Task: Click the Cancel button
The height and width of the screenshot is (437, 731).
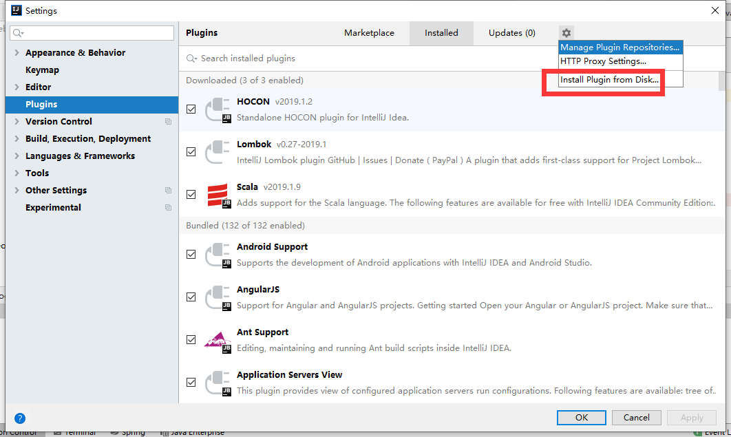Action: (x=637, y=418)
